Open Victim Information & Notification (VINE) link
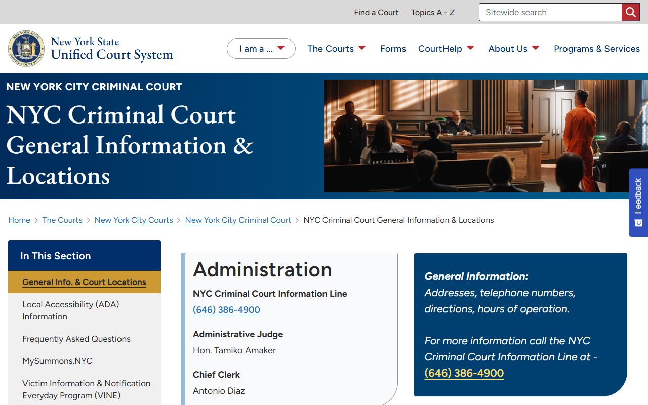648x405 pixels. (86, 389)
